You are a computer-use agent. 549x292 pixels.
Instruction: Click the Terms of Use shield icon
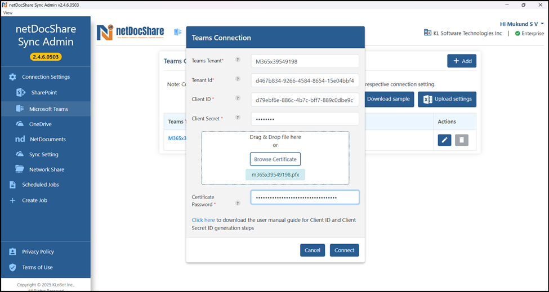12,267
